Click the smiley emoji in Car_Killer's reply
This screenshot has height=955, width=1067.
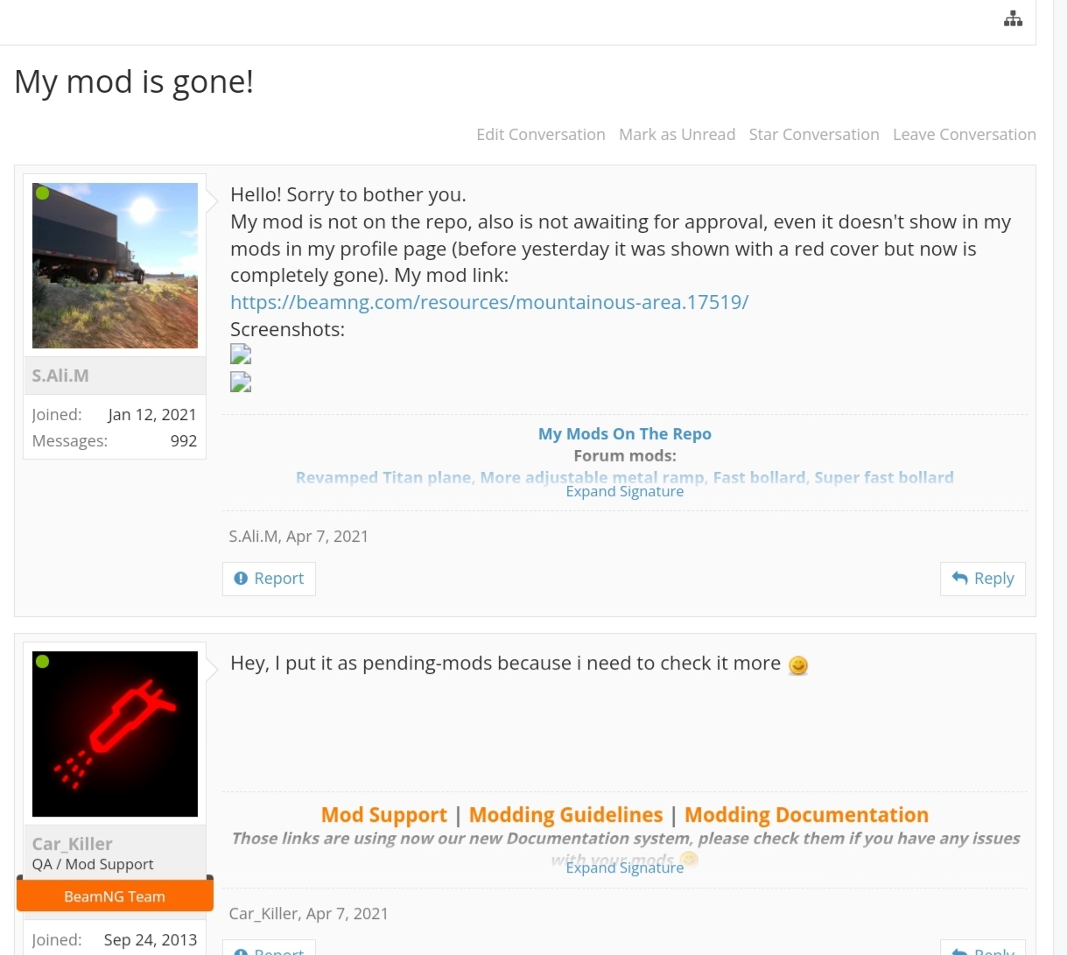[x=798, y=665]
